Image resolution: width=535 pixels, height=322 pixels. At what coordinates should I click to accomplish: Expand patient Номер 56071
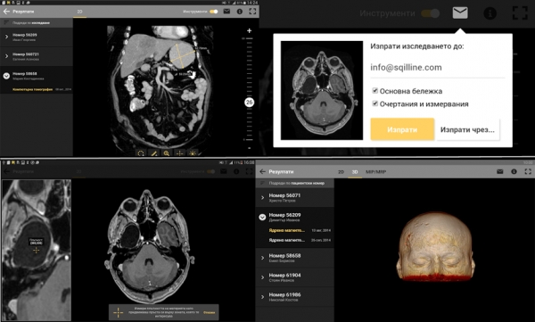(295, 197)
